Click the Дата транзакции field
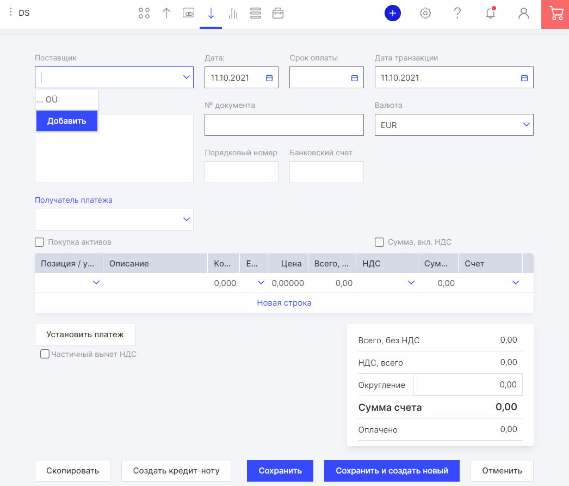The width and height of the screenshot is (569, 486). [x=454, y=77]
